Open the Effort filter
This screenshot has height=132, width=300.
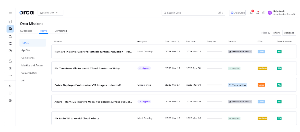[x=276, y=33]
